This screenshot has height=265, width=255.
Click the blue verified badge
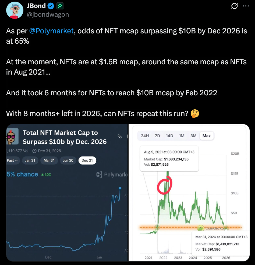[51, 6]
